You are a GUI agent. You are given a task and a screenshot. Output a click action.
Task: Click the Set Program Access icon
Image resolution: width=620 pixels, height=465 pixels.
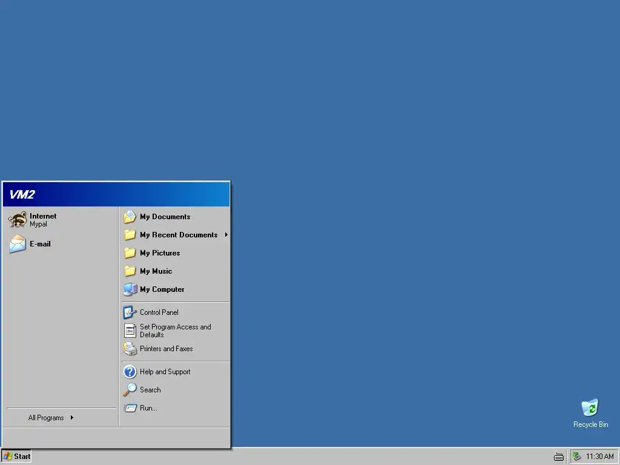tap(130, 331)
